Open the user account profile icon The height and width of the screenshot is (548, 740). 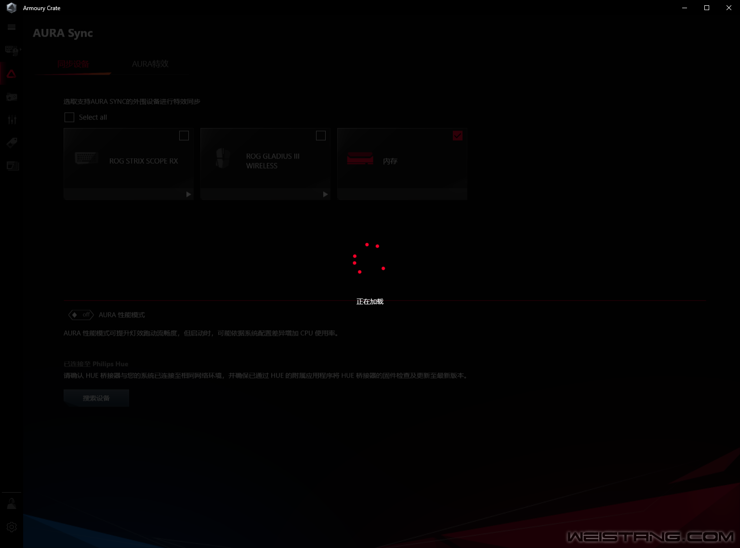coord(12,504)
